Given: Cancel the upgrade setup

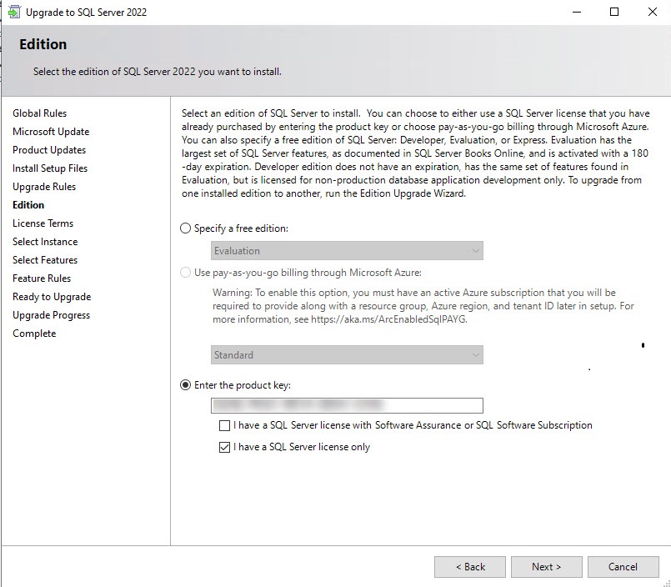Looking at the screenshot, I should 623,567.
